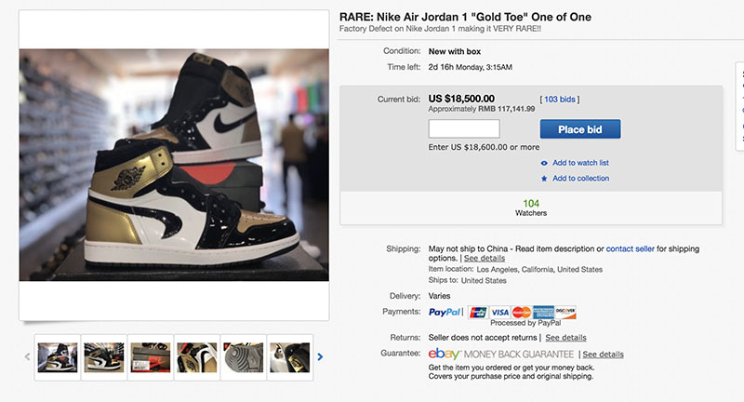
Task: Click the Visa card icon
Action: 500,312
